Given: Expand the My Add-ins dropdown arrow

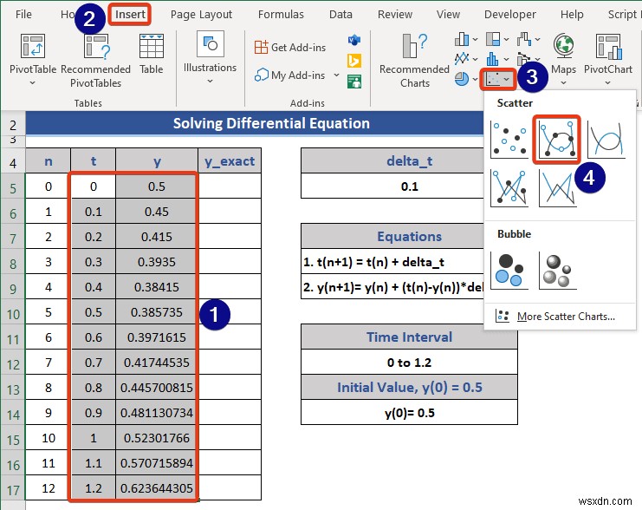Looking at the screenshot, I should (x=336, y=75).
